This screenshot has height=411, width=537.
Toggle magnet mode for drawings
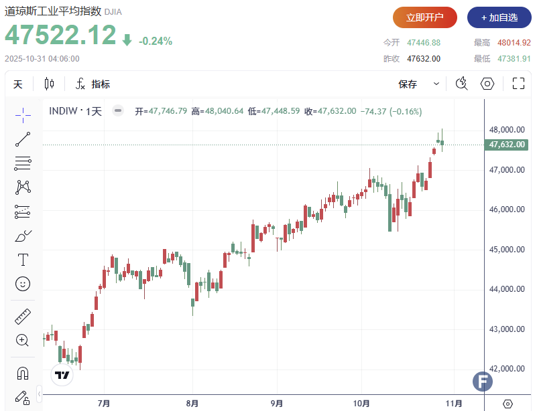click(x=23, y=373)
